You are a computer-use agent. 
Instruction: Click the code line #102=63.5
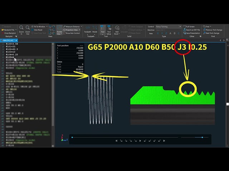coord(12,49)
